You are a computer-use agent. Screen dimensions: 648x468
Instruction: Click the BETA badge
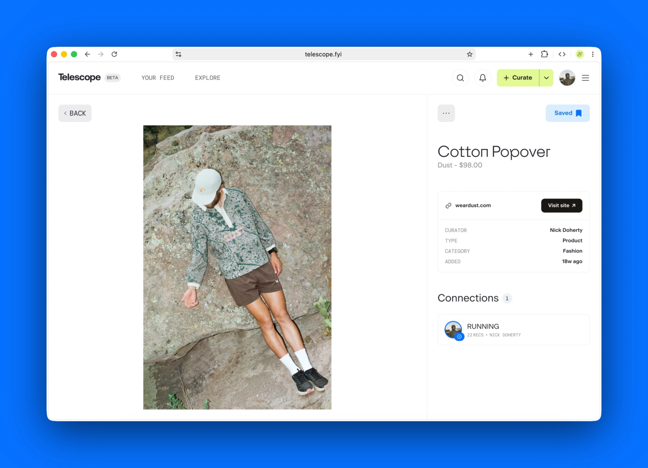(112, 78)
